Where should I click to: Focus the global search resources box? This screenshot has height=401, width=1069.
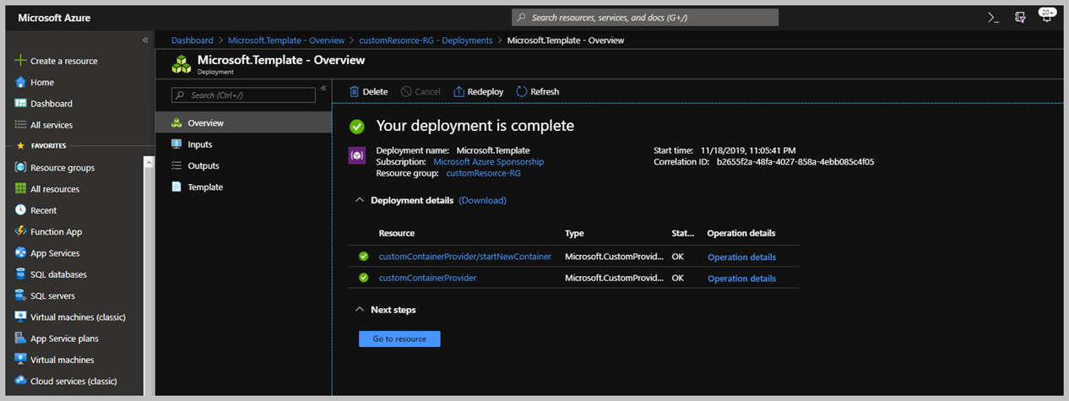pos(645,17)
